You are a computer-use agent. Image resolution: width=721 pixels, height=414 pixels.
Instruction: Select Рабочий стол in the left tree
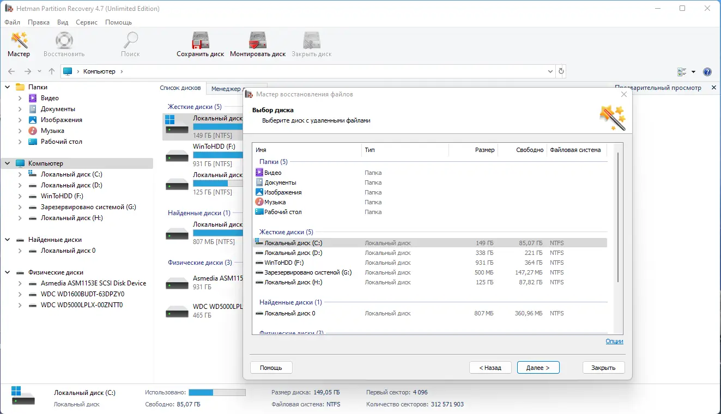(x=62, y=142)
